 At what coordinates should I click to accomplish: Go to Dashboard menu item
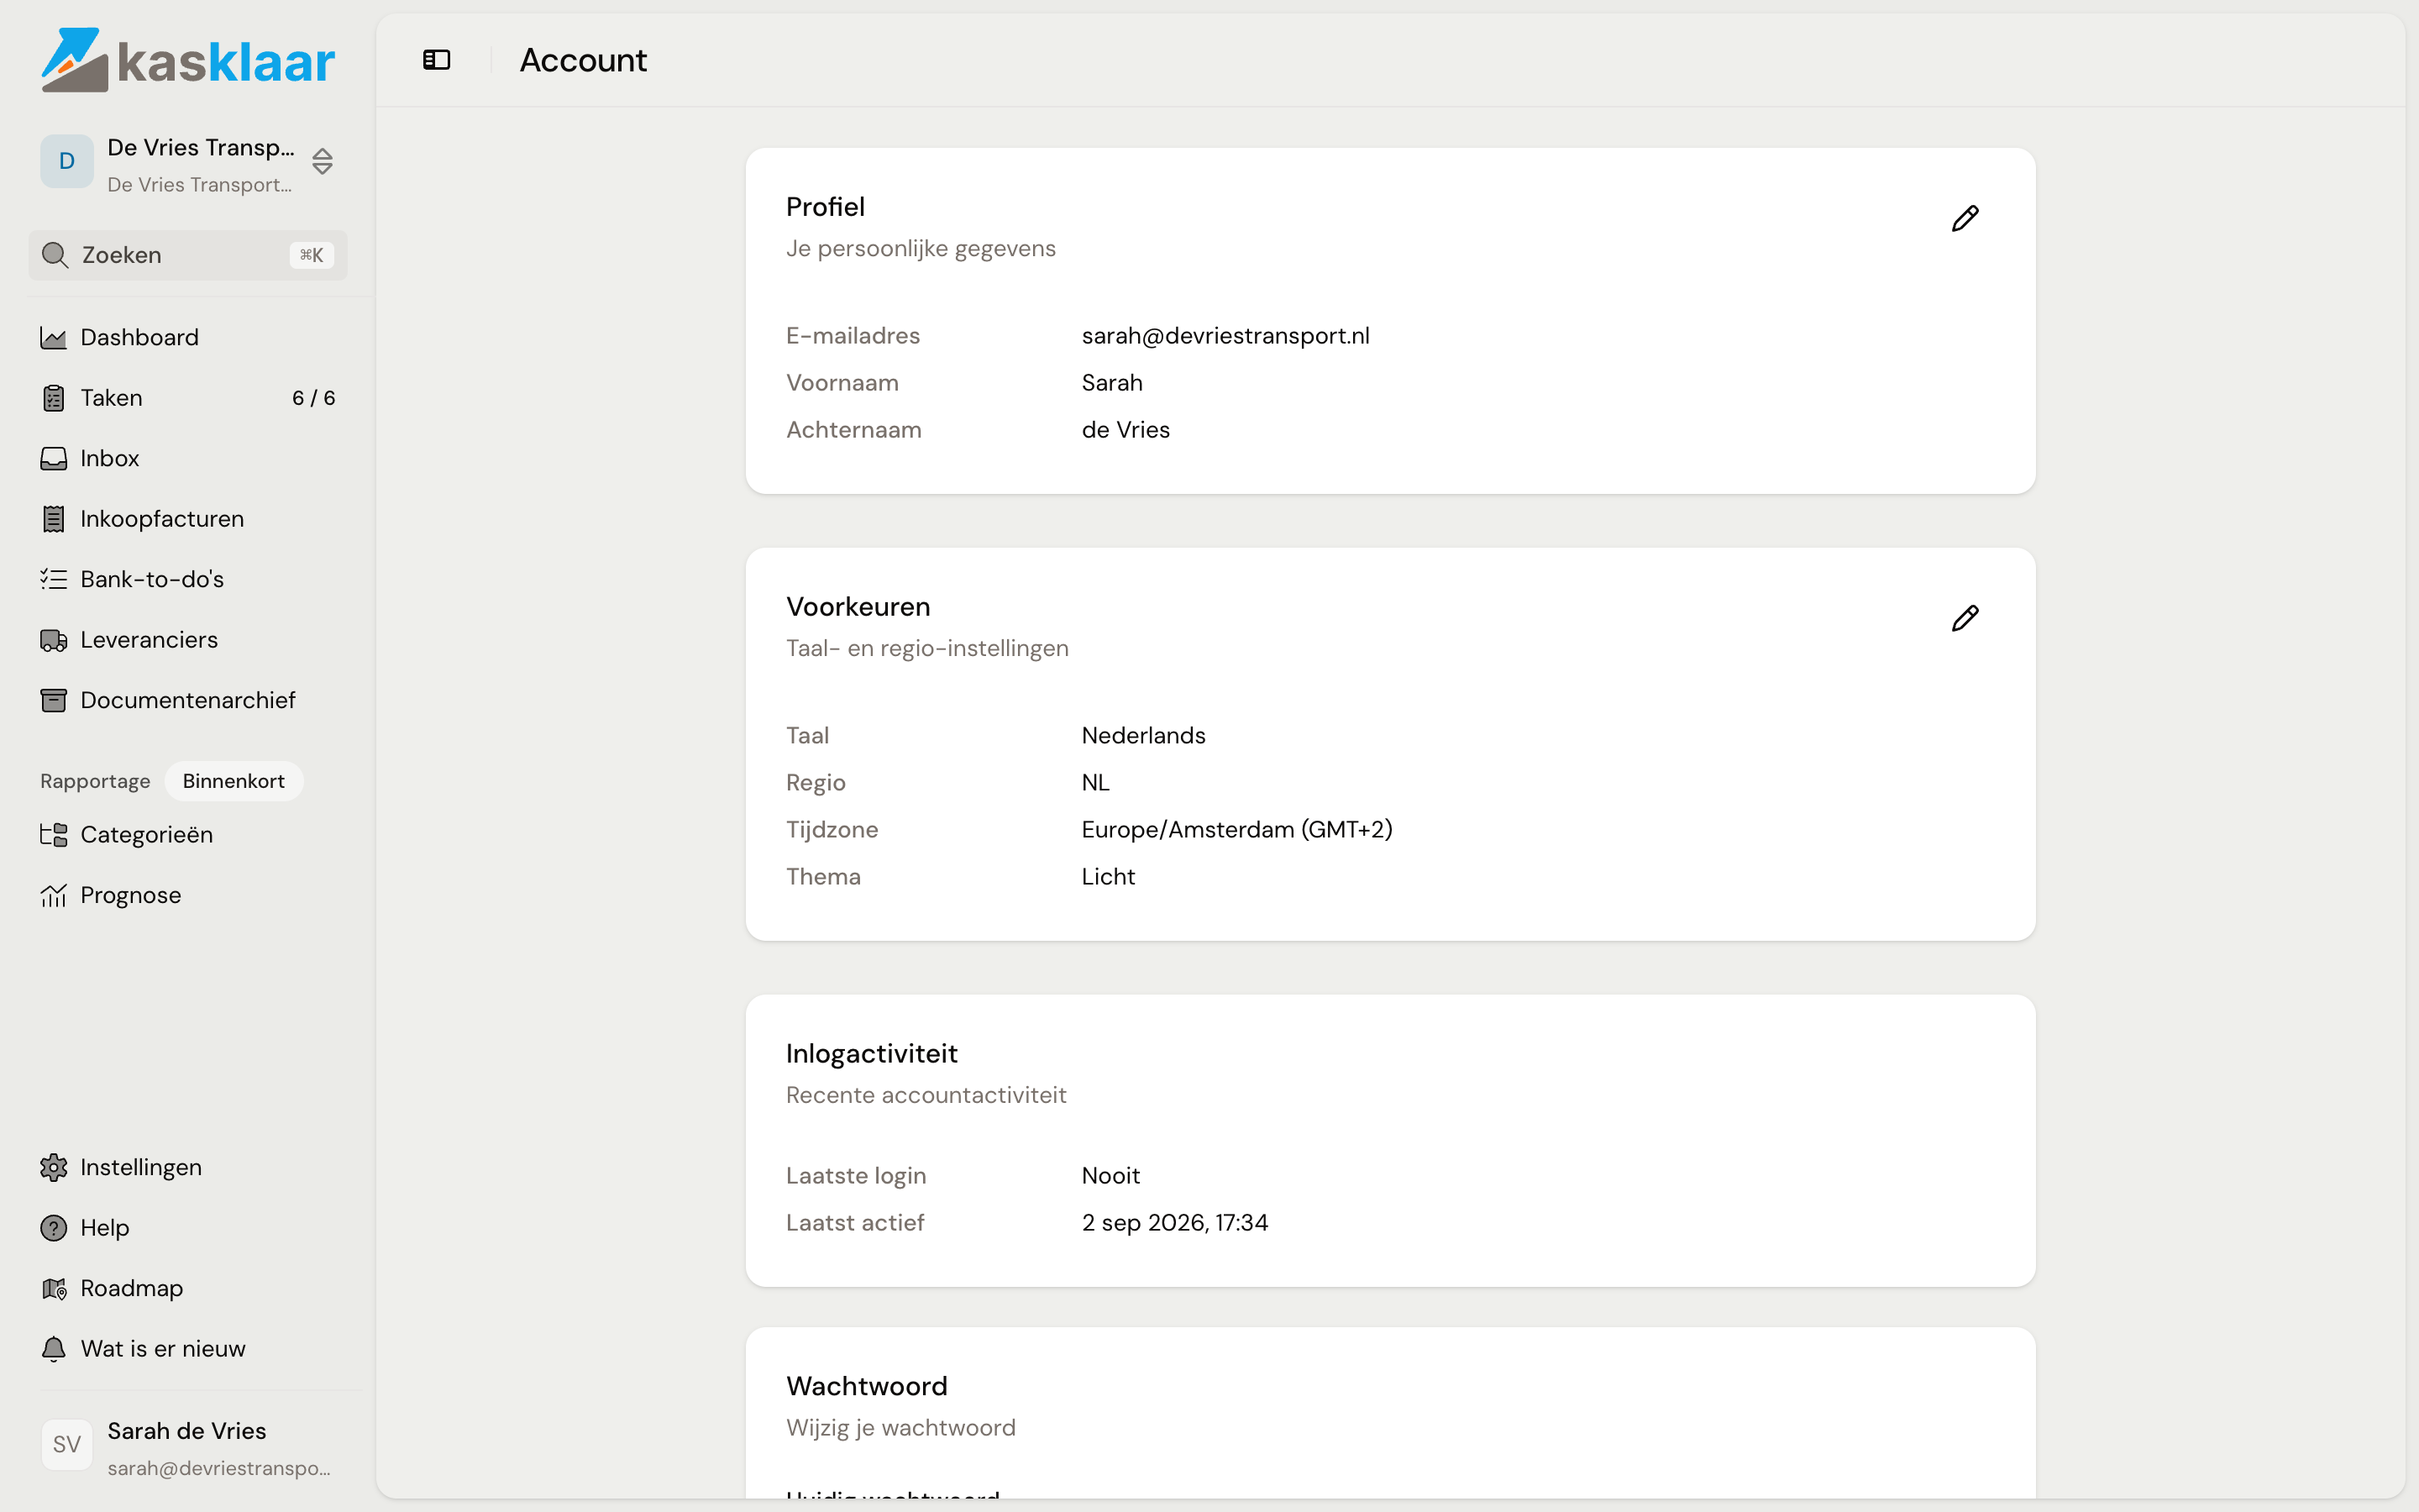pyautogui.click(x=188, y=338)
